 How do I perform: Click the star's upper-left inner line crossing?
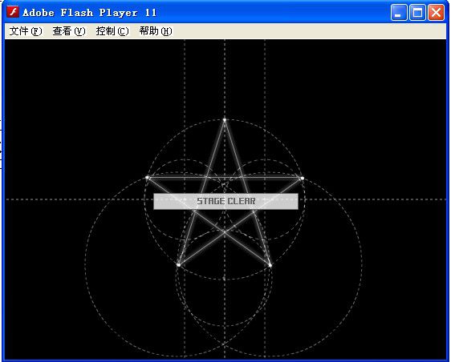[206, 178]
